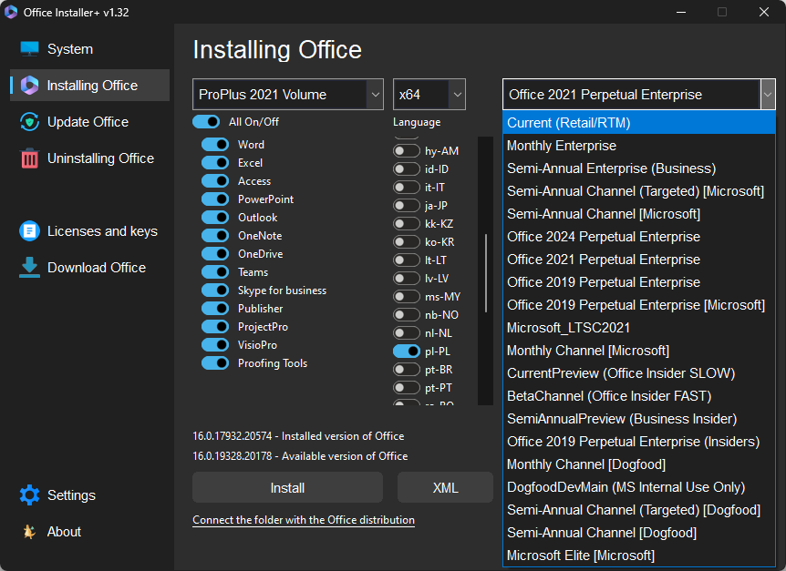Turn off the ProjectPro switch
786x571 pixels.
(215, 327)
